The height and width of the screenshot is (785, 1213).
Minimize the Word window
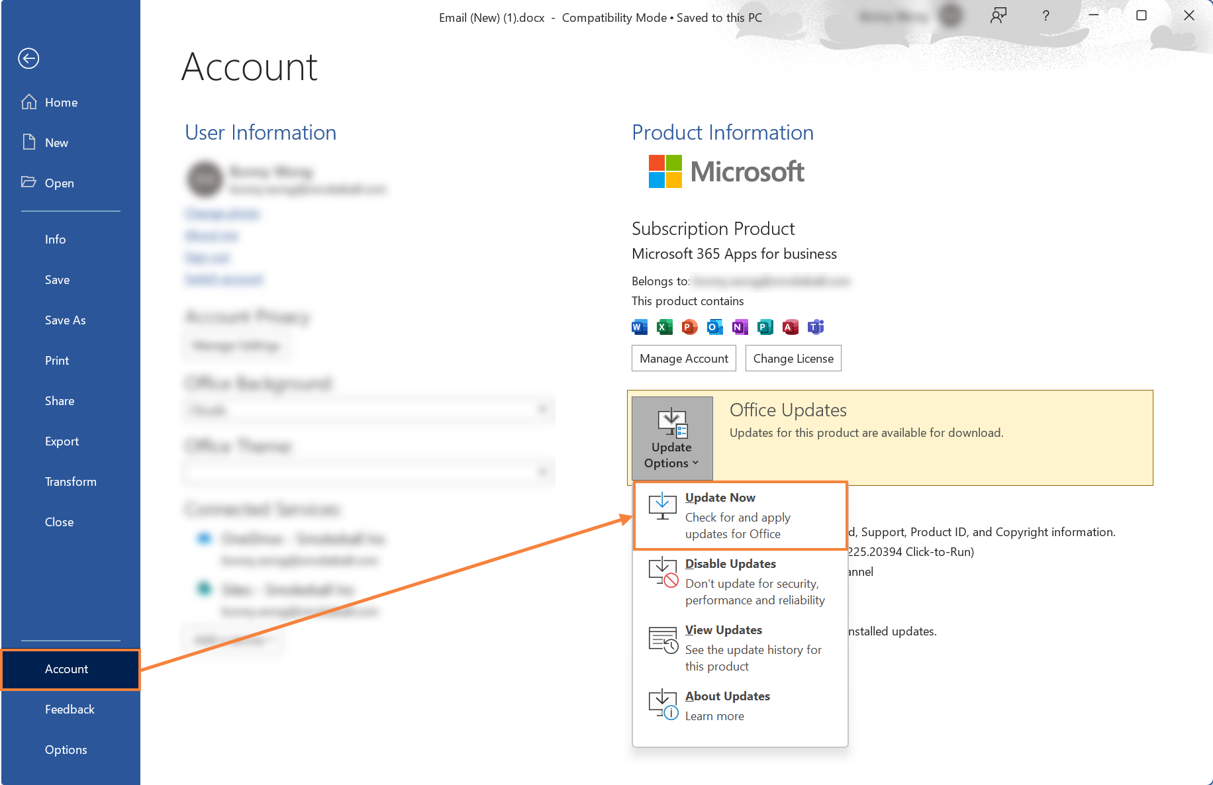[1094, 15]
